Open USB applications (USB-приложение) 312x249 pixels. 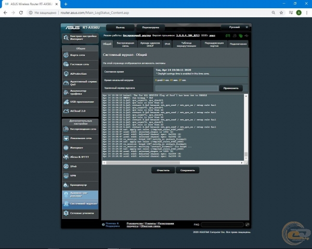80,102
